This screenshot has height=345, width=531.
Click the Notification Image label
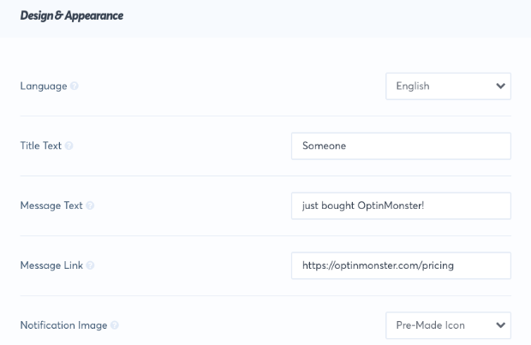tap(63, 325)
